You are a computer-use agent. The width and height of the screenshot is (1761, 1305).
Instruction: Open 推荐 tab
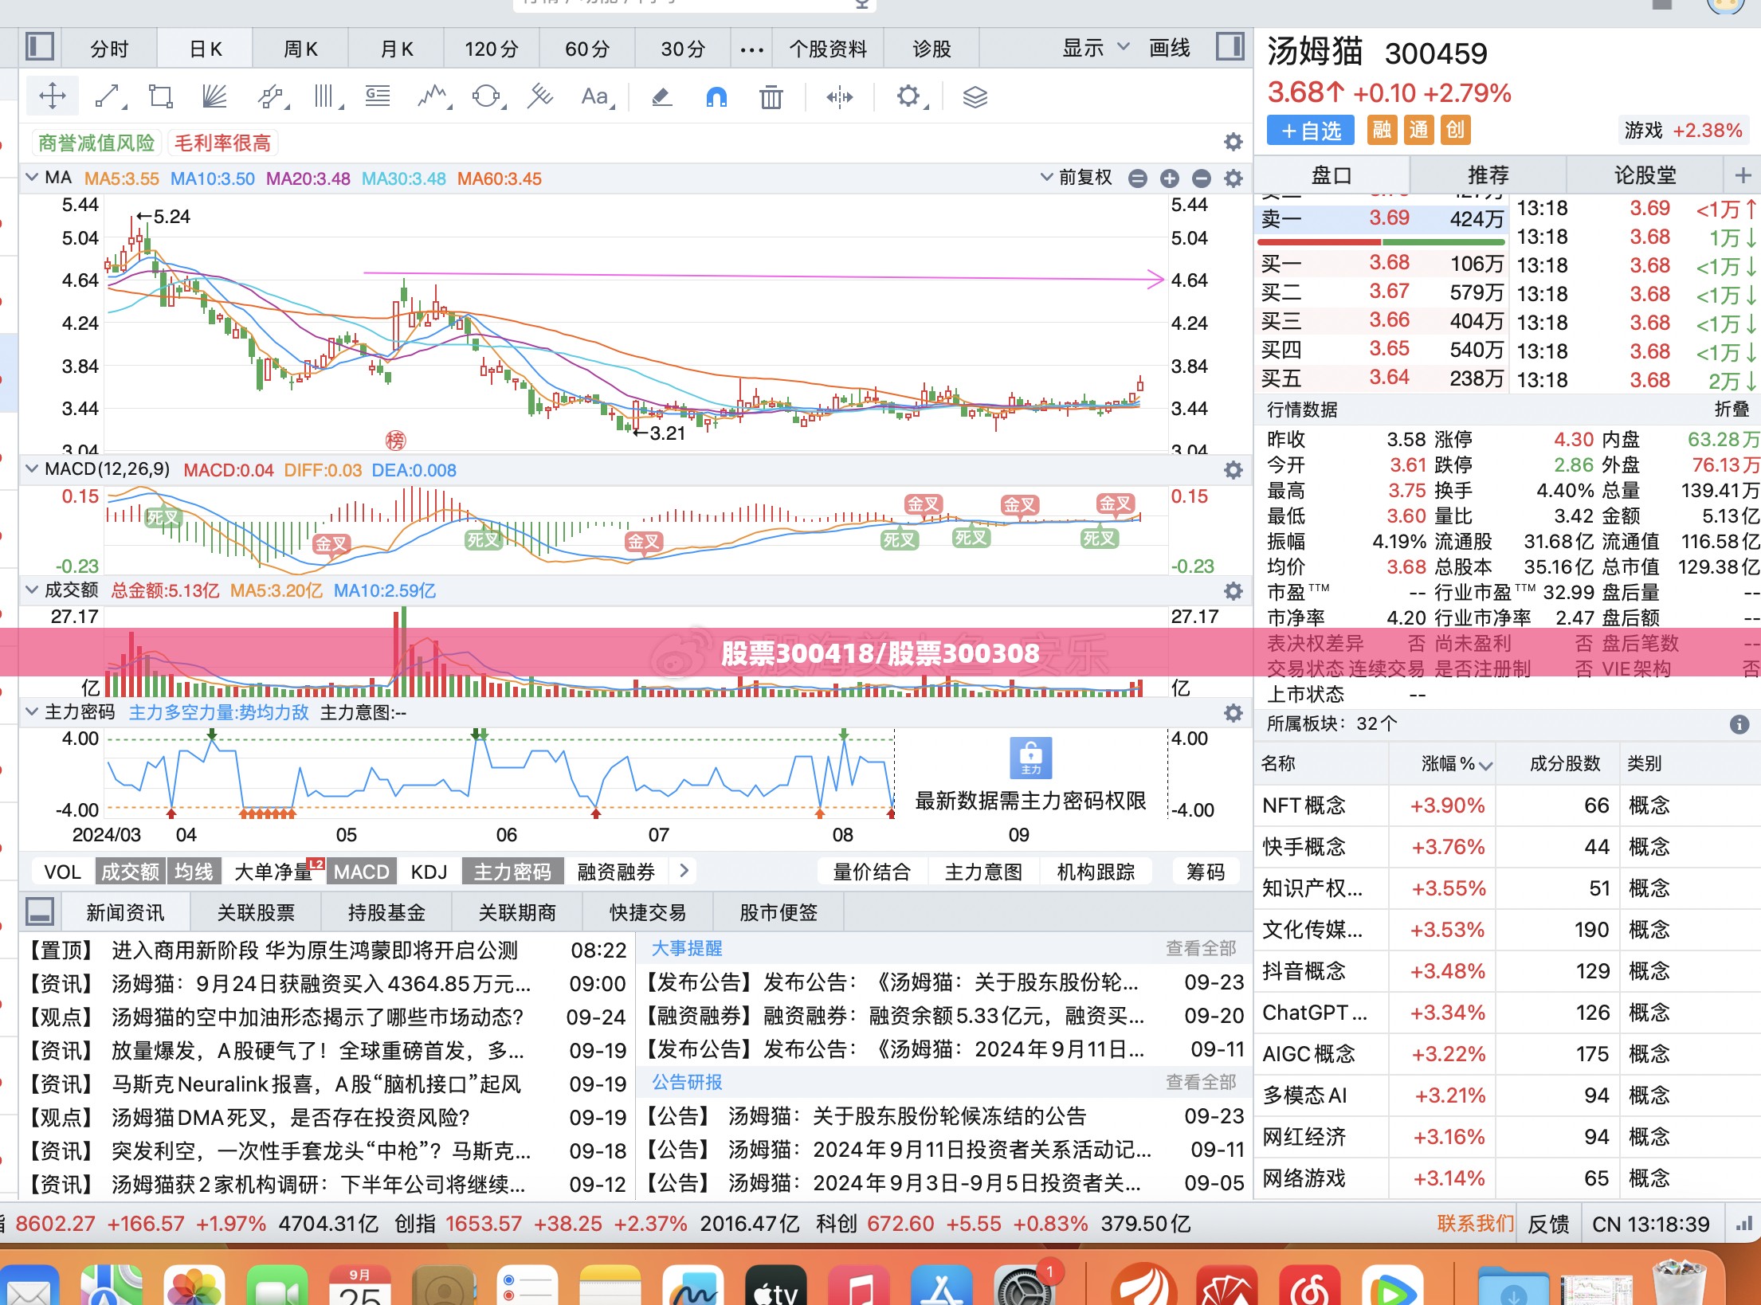1488,175
